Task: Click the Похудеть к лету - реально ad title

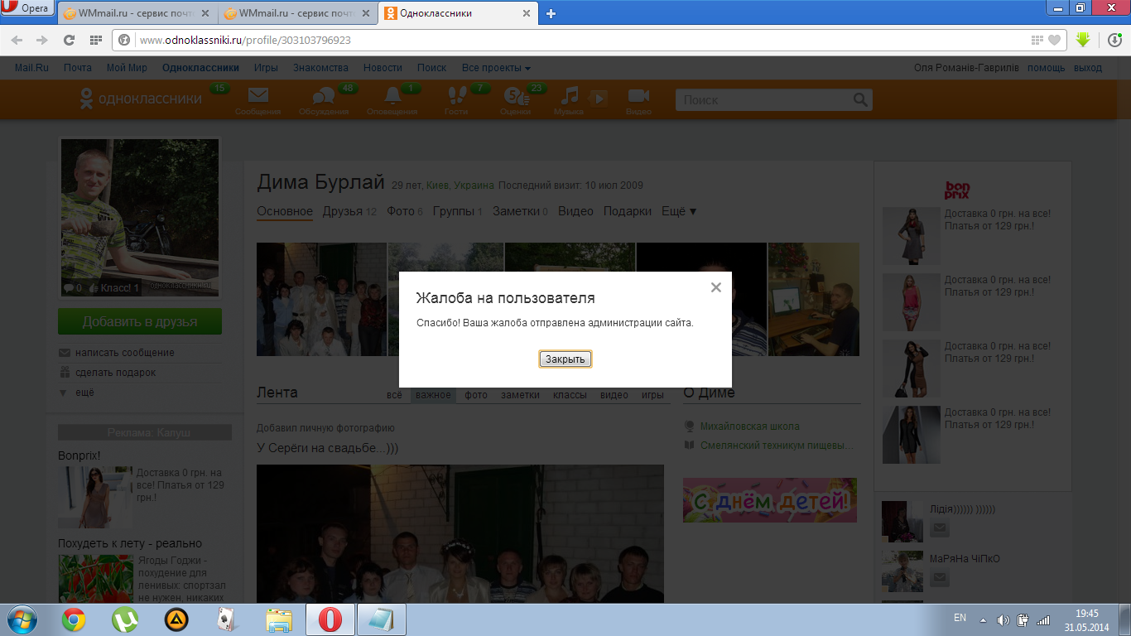Action: click(x=130, y=543)
